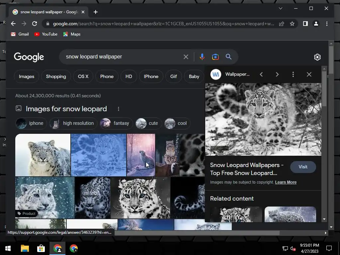Close the image preview panel
The height and width of the screenshot is (255, 340).
[309, 74]
